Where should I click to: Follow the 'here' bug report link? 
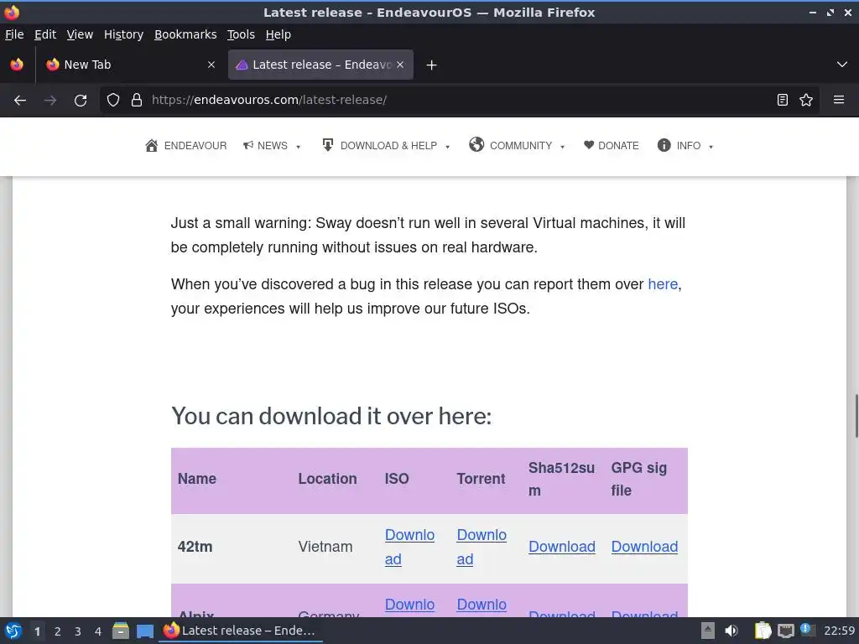pyautogui.click(x=663, y=284)
